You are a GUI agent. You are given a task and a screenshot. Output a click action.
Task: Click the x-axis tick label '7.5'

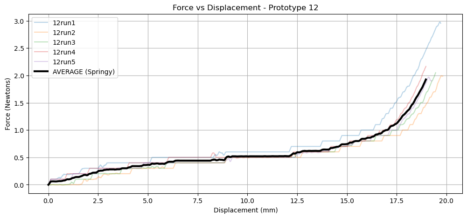click(197, 201)
